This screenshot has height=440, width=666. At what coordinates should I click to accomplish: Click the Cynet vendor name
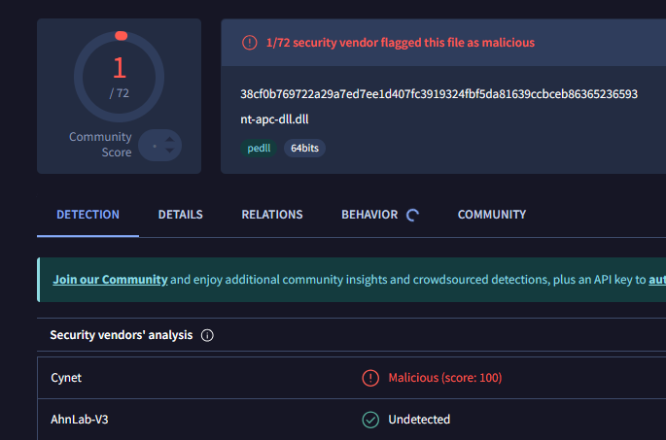point(66,377)
